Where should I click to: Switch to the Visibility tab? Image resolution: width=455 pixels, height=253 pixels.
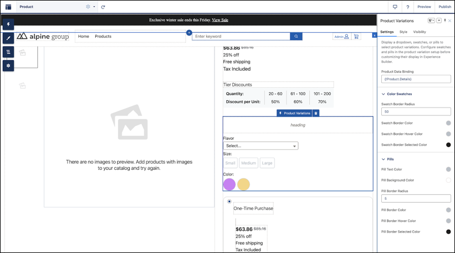[420, 32]
